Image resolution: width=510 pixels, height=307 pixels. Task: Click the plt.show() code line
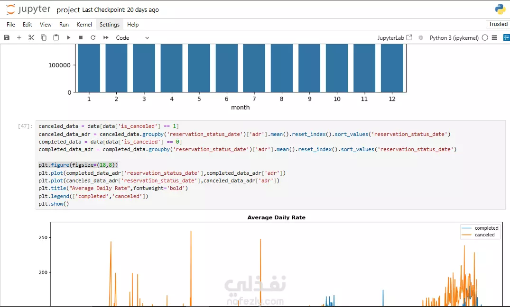pyautogui.click(x=54, y=204)
